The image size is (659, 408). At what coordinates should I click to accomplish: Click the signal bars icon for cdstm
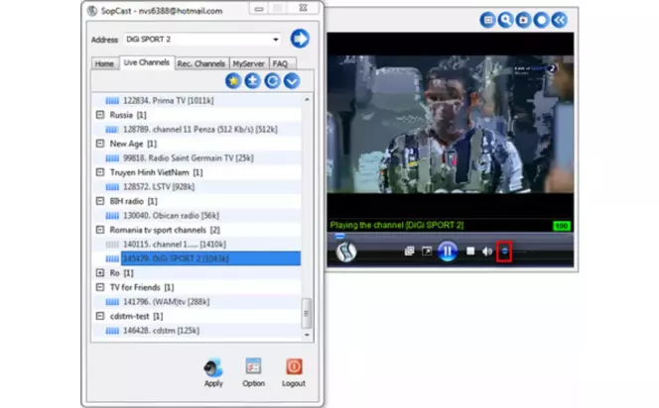(112, 331)
